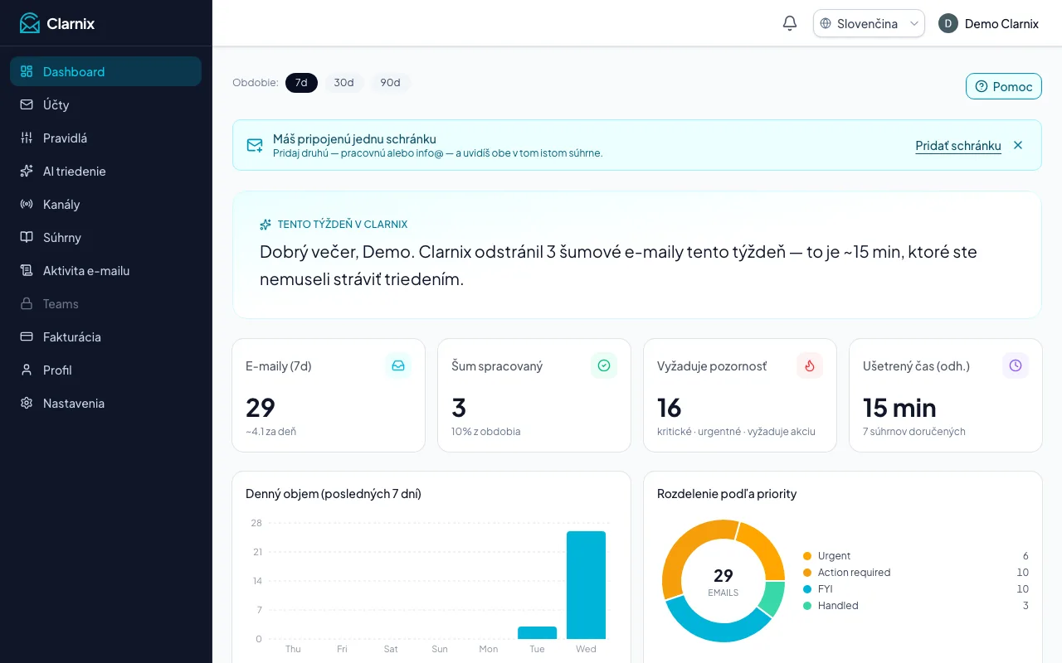Click the Action required legend dot
This screenshot has height=663, width=1062.
click(x=807, y=573)
